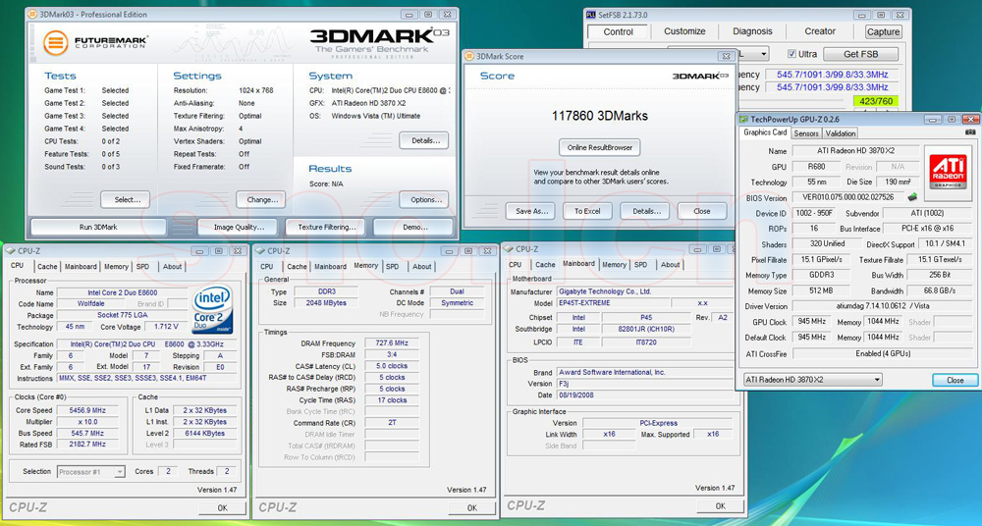The height and width of the screenshot is (526, 982).
Task: Click the Core Voltage 1.712 V value
Action: tap(166, 326)
